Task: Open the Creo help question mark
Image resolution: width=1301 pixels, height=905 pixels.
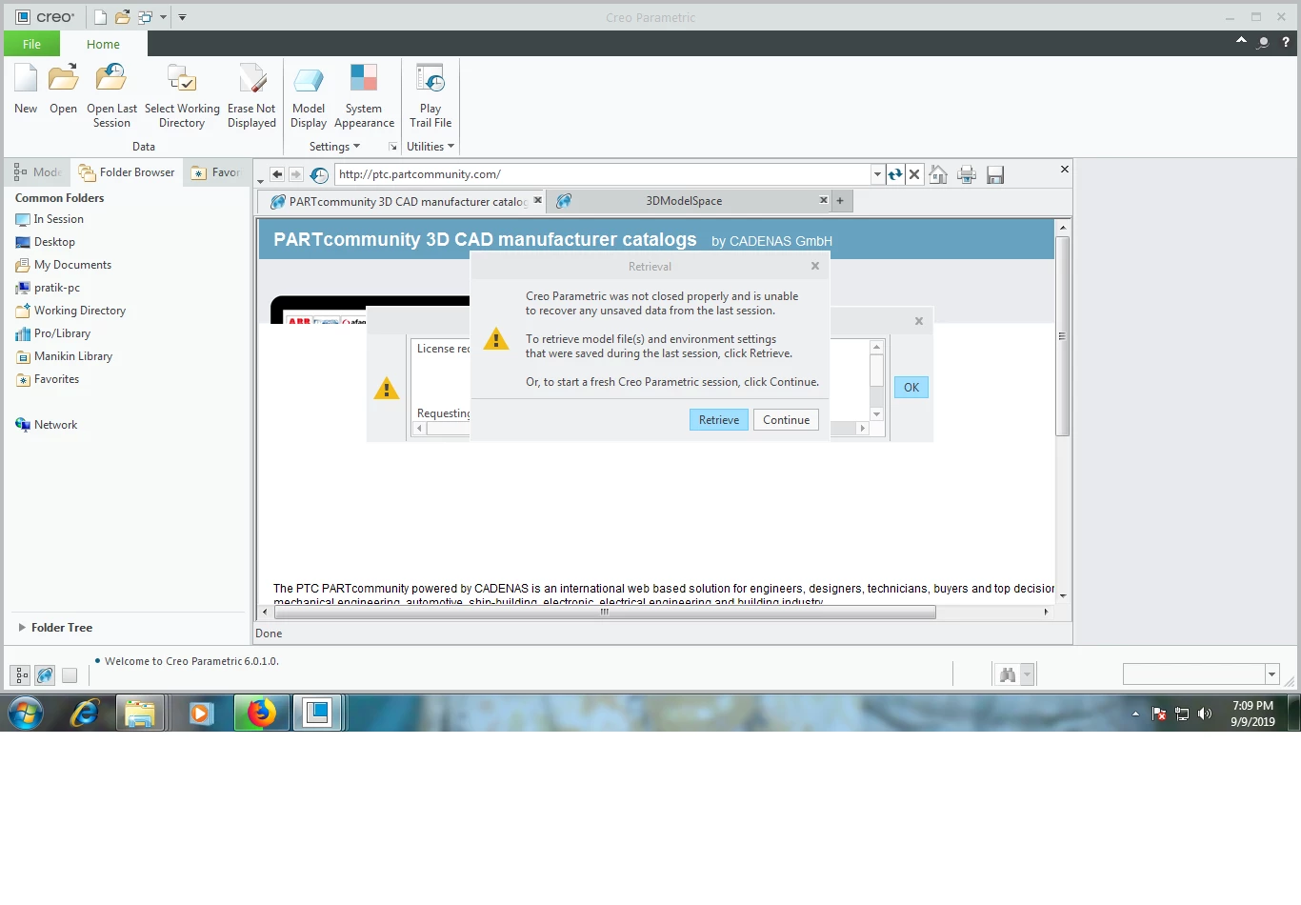Action: pyautogui.click(x=1286, y=42)
